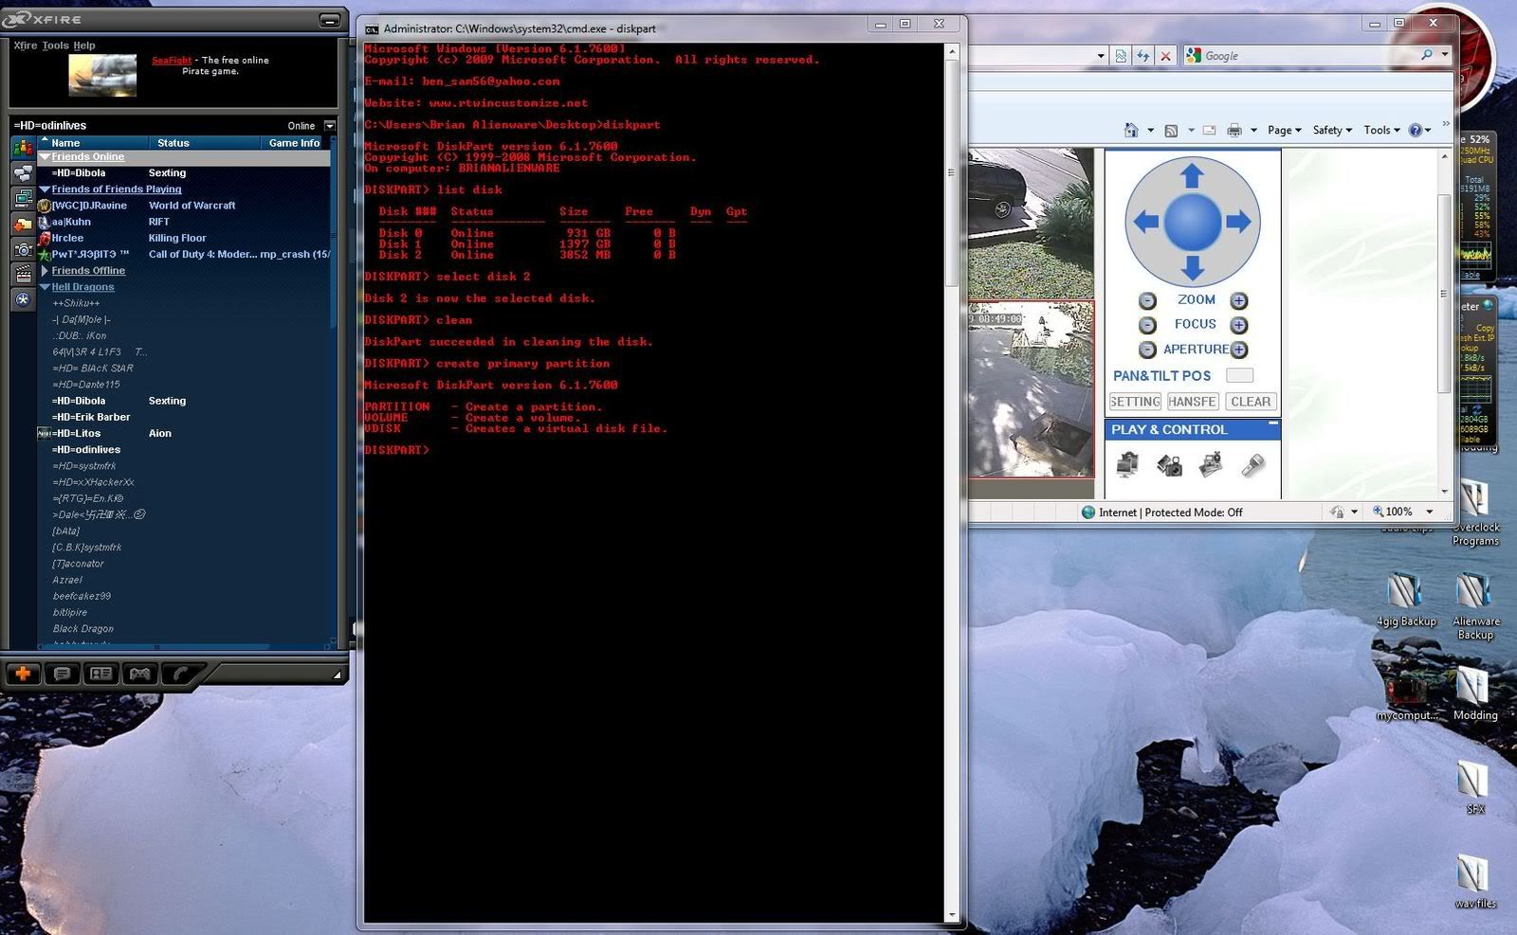The image size is (1517, 935).
Task: Click Xfire chat bubble bottom button
Action: click(x=63, y=674)
